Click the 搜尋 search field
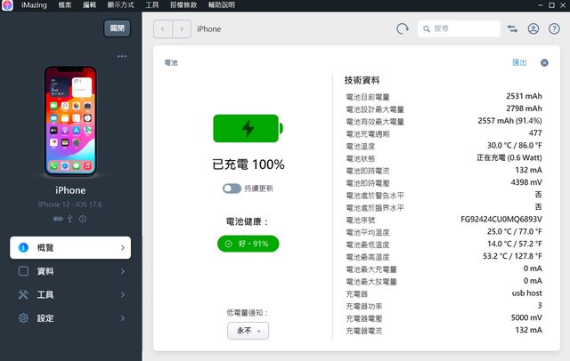570x361 pixels. (x=459, y=29)
